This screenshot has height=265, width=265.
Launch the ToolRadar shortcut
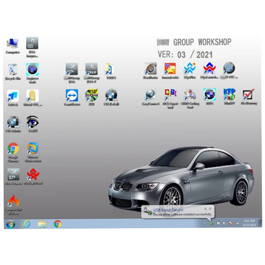click(150, 71)
